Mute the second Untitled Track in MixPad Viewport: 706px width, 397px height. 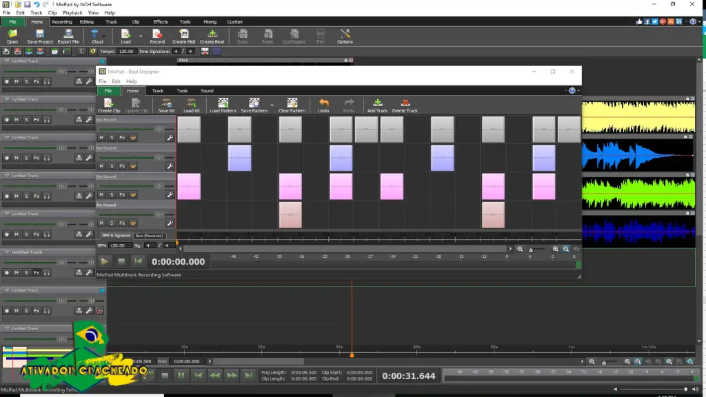click(17, 120)
